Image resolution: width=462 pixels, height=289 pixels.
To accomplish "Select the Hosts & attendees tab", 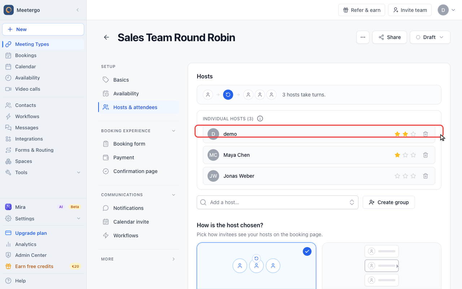I will point(139,107).
